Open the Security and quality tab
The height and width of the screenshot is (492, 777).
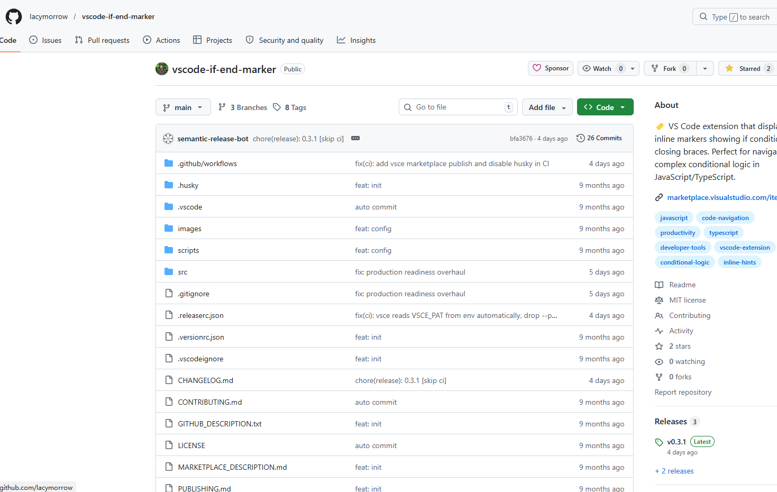(285, 40)
